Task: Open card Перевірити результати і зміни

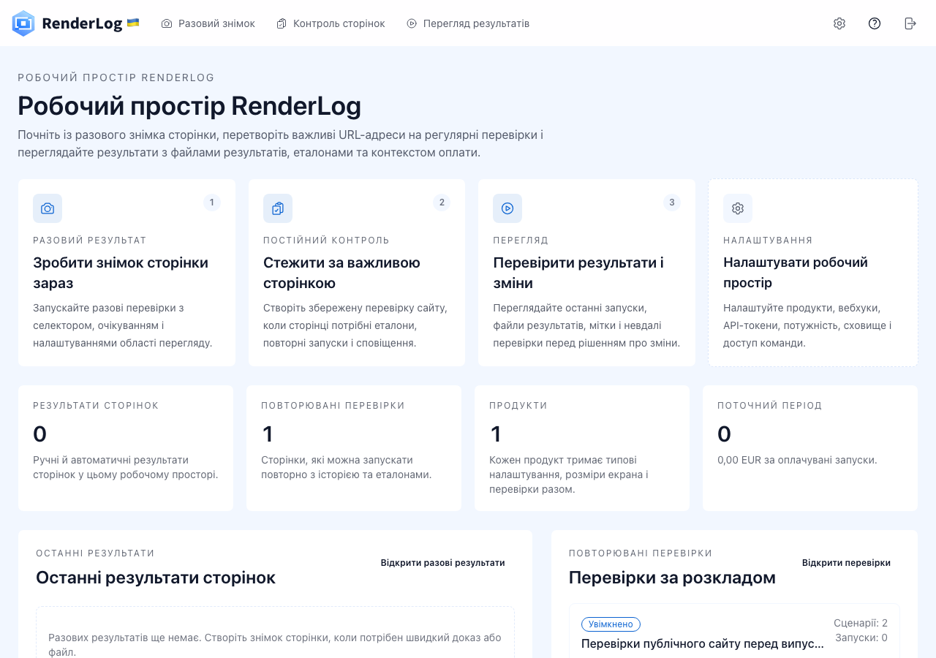Action: (586, 273)
